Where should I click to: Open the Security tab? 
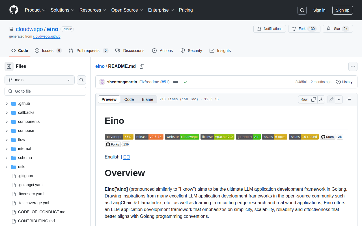[191, 51]
